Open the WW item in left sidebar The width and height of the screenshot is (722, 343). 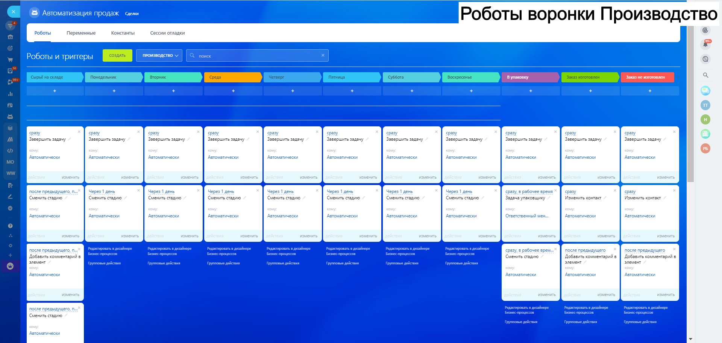(x=11, y=173)
